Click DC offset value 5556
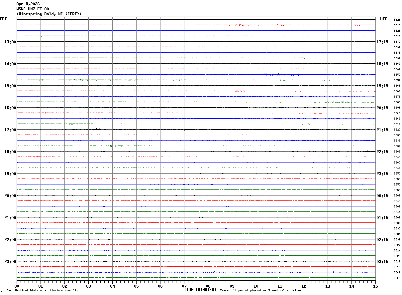The image size is (402, 295). [x=397, y=80]
